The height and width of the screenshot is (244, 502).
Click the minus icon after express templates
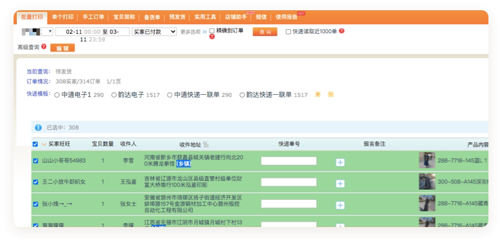click(331, 94)
